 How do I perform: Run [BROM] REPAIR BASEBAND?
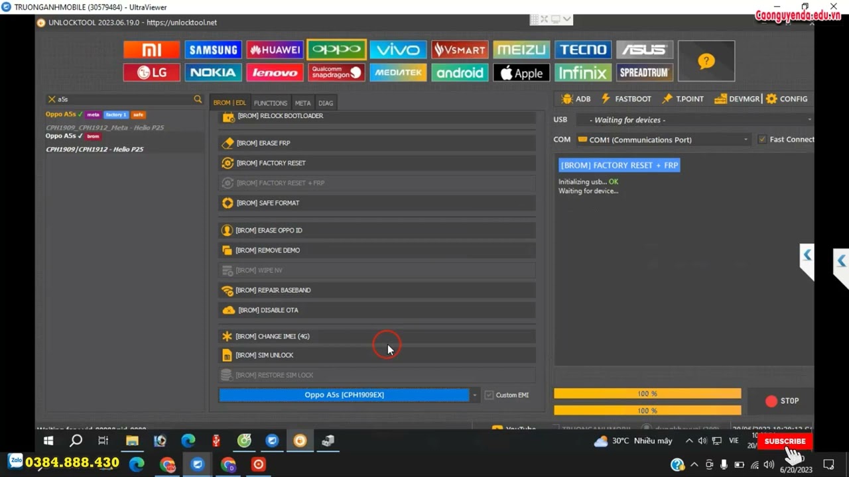click(x=377, y=290)
